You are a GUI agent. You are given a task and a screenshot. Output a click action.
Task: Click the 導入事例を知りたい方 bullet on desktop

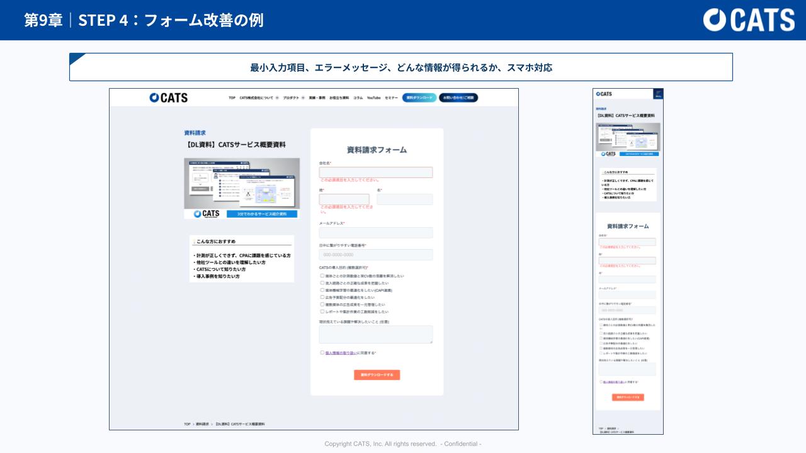click(x=217, y=276)
